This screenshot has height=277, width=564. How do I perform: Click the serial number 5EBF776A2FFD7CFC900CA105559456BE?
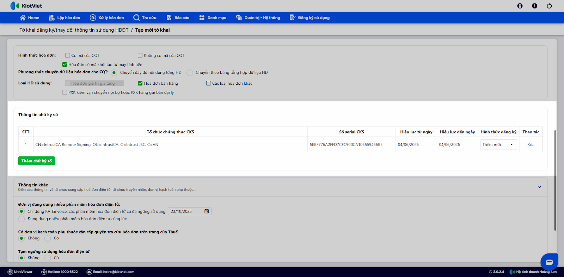click(x=346, y=144)
